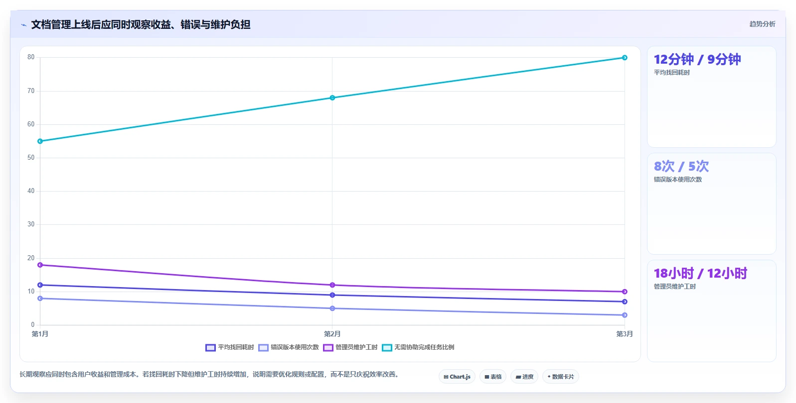
Task: Click the 平均找回耗时 card label
Action: pos(672,73)
